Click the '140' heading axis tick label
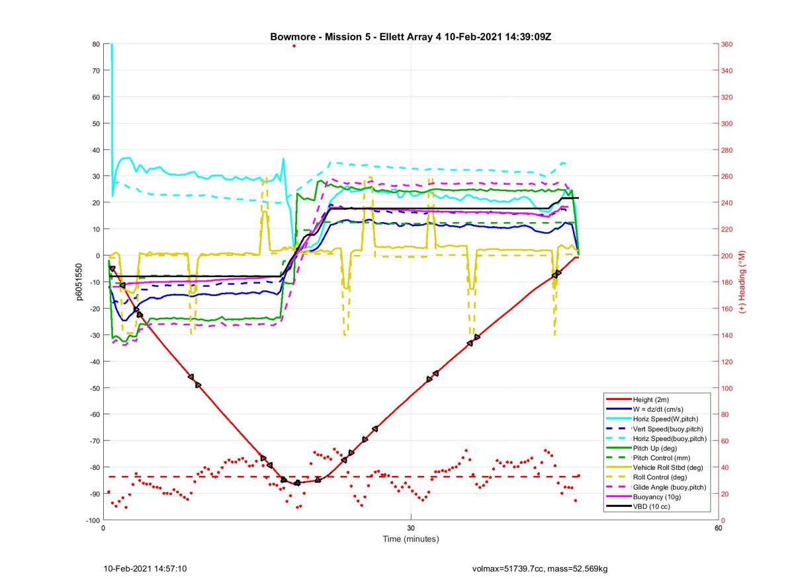 (728, 335)
